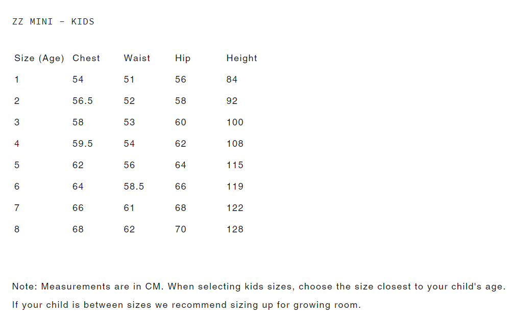Select height value 84 for size 1
The height and width of the screenshot is (317, 511).
232,80
